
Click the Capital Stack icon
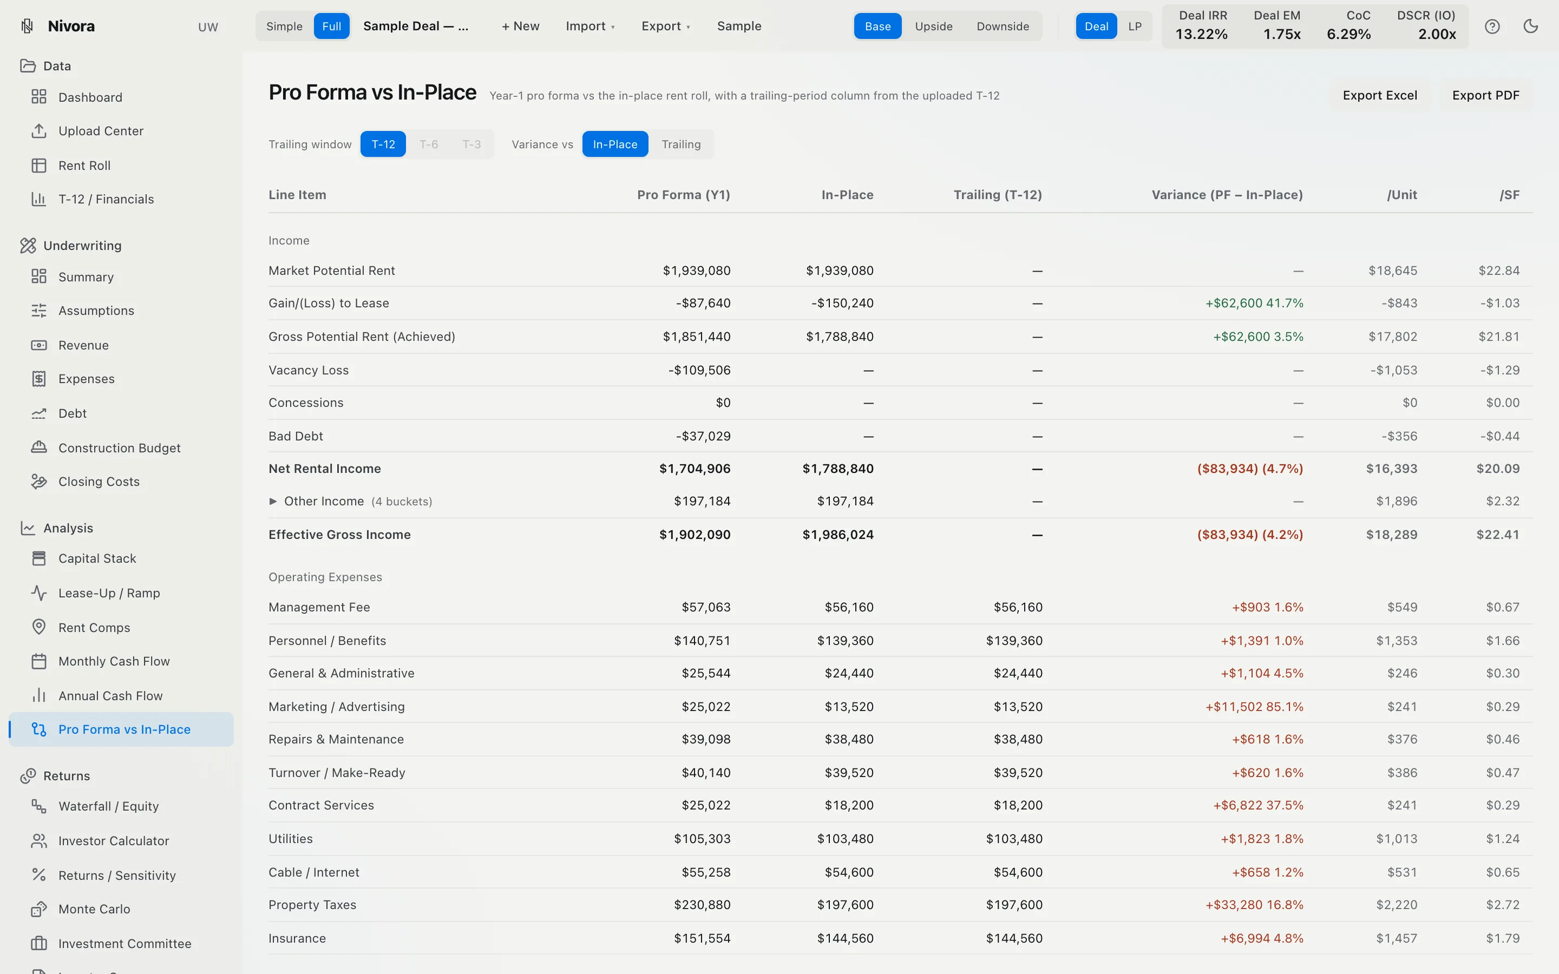click(38, 558)
